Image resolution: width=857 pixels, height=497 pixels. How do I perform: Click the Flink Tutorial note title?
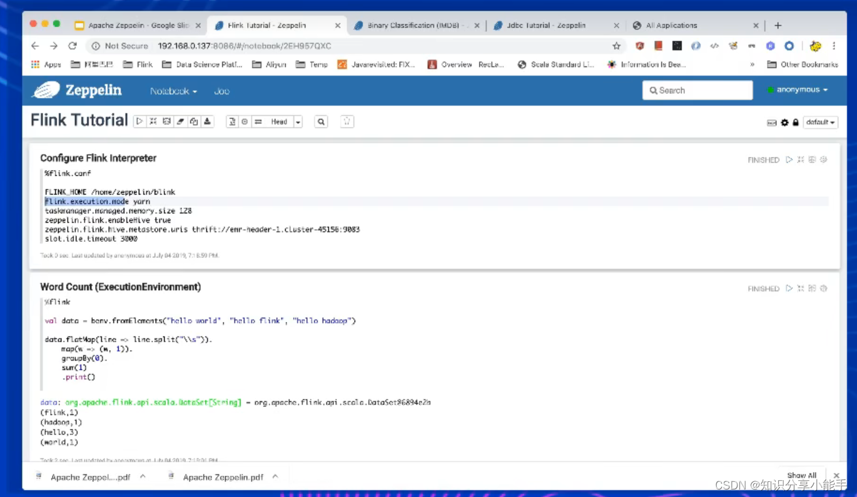click(x=79, y=120)
